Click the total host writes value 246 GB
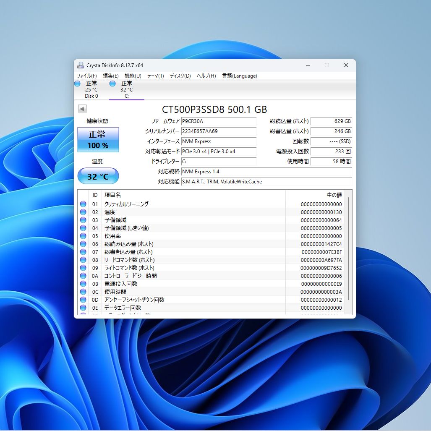Viewport: 431px width, 431px height. tap(331, 131)
